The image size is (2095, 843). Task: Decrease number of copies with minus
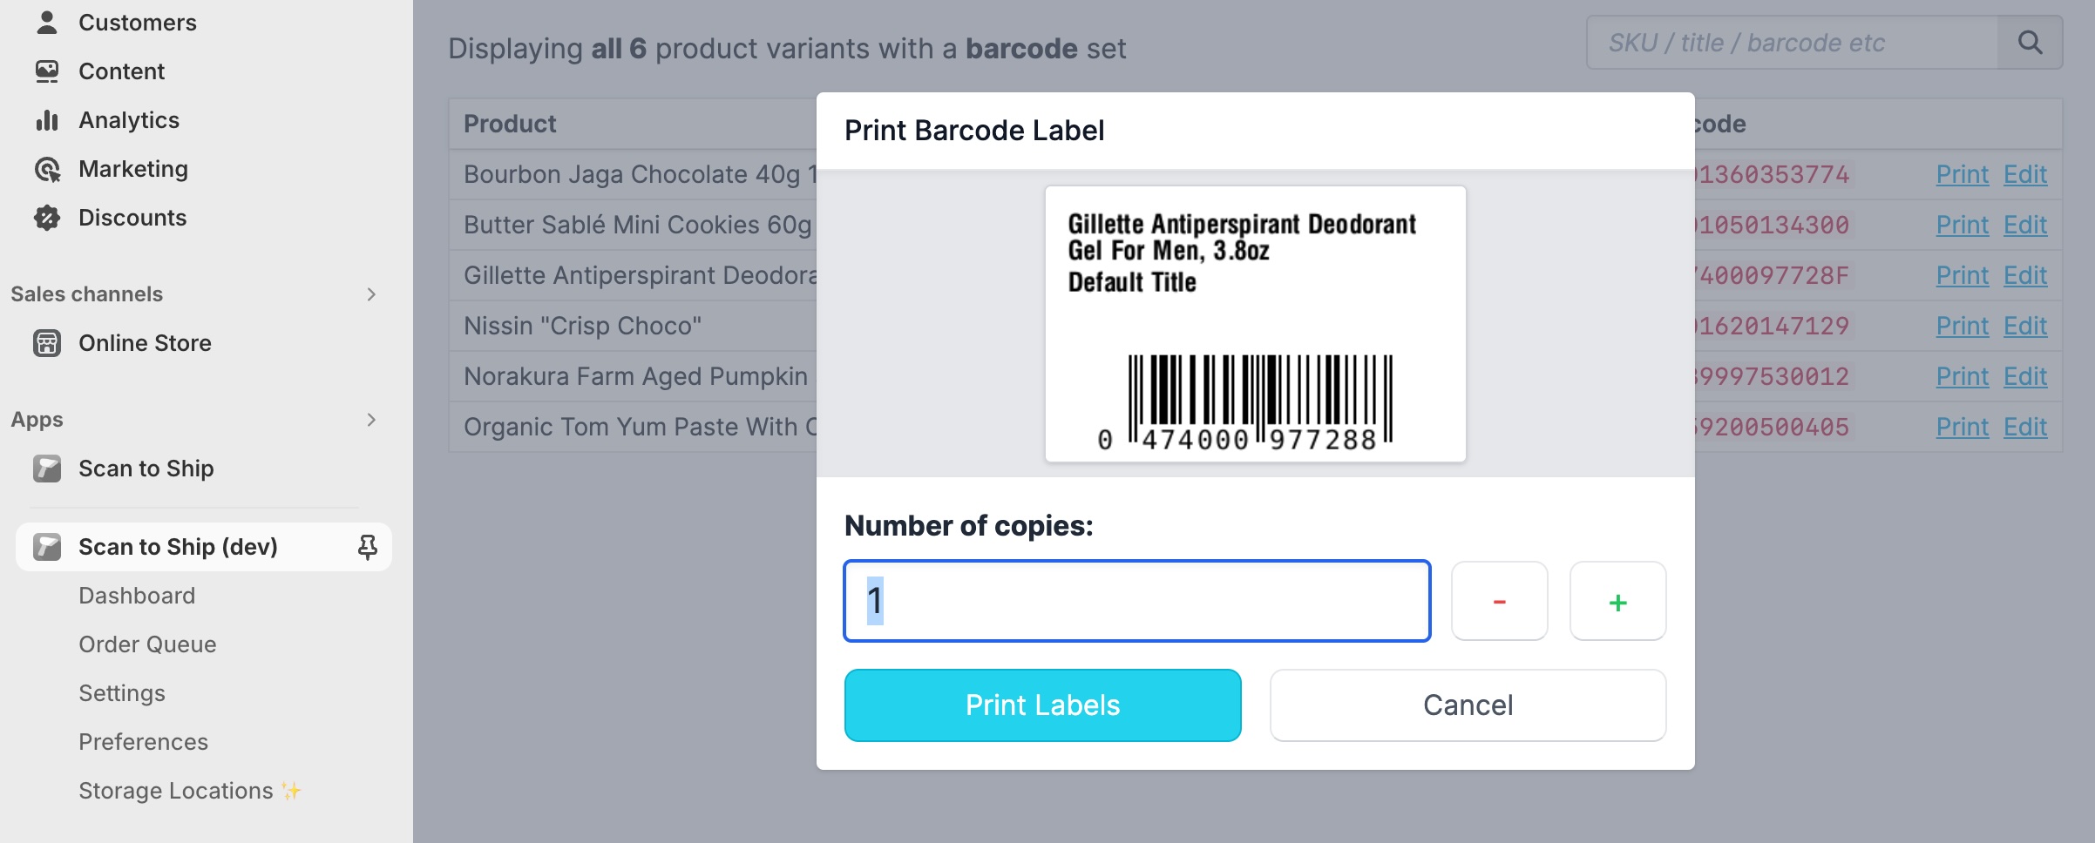1499,602
